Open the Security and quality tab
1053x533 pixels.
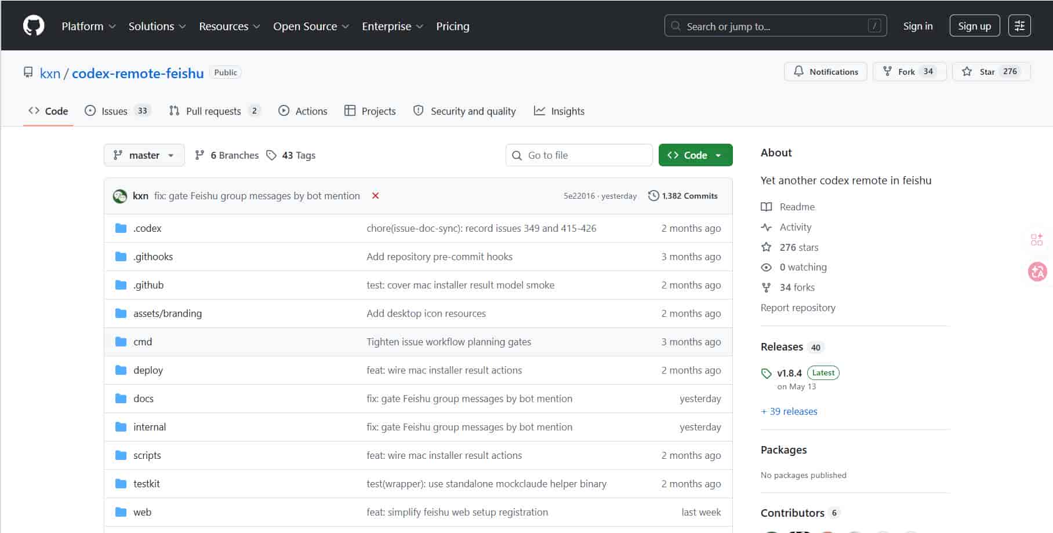(x=464, y=111)
